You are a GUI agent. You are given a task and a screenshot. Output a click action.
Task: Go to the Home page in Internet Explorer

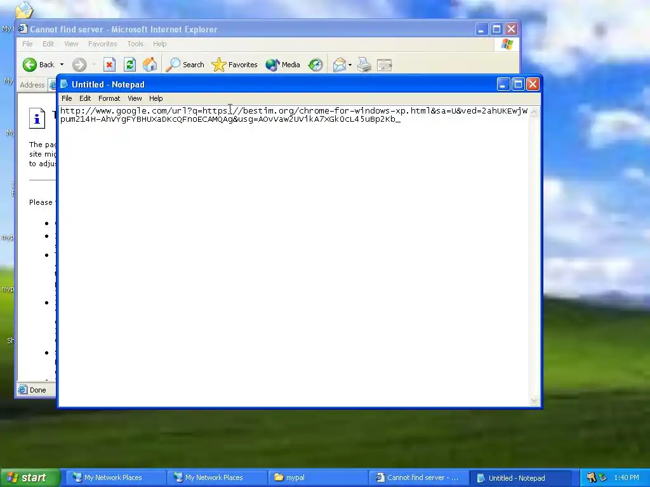tap(150, 65)
